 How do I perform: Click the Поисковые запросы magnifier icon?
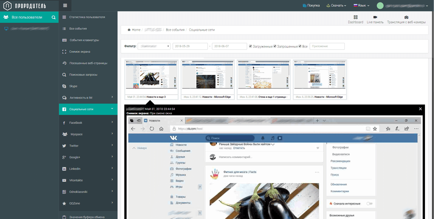pos(64,74)
